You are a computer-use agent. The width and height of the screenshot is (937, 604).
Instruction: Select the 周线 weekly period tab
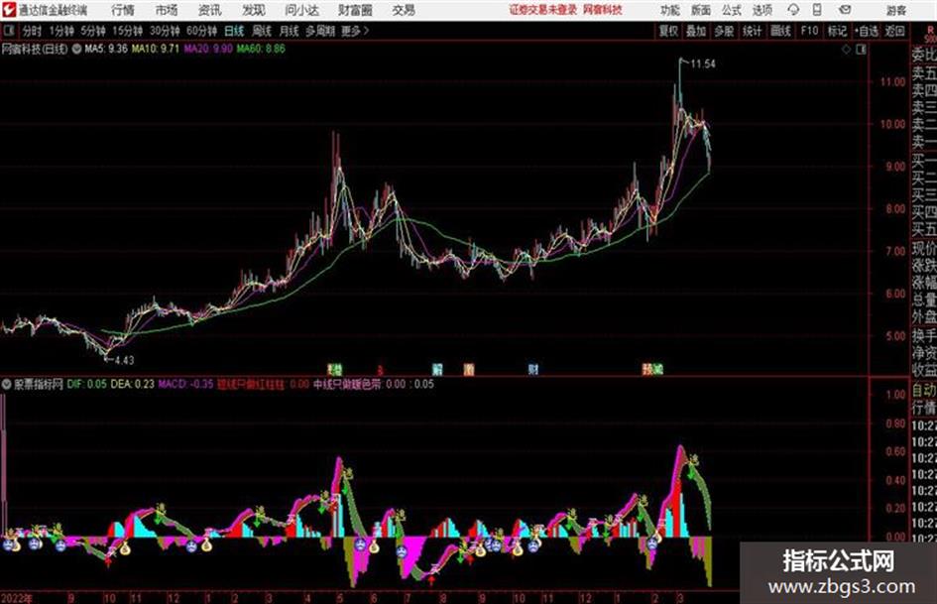coord(262,31)
